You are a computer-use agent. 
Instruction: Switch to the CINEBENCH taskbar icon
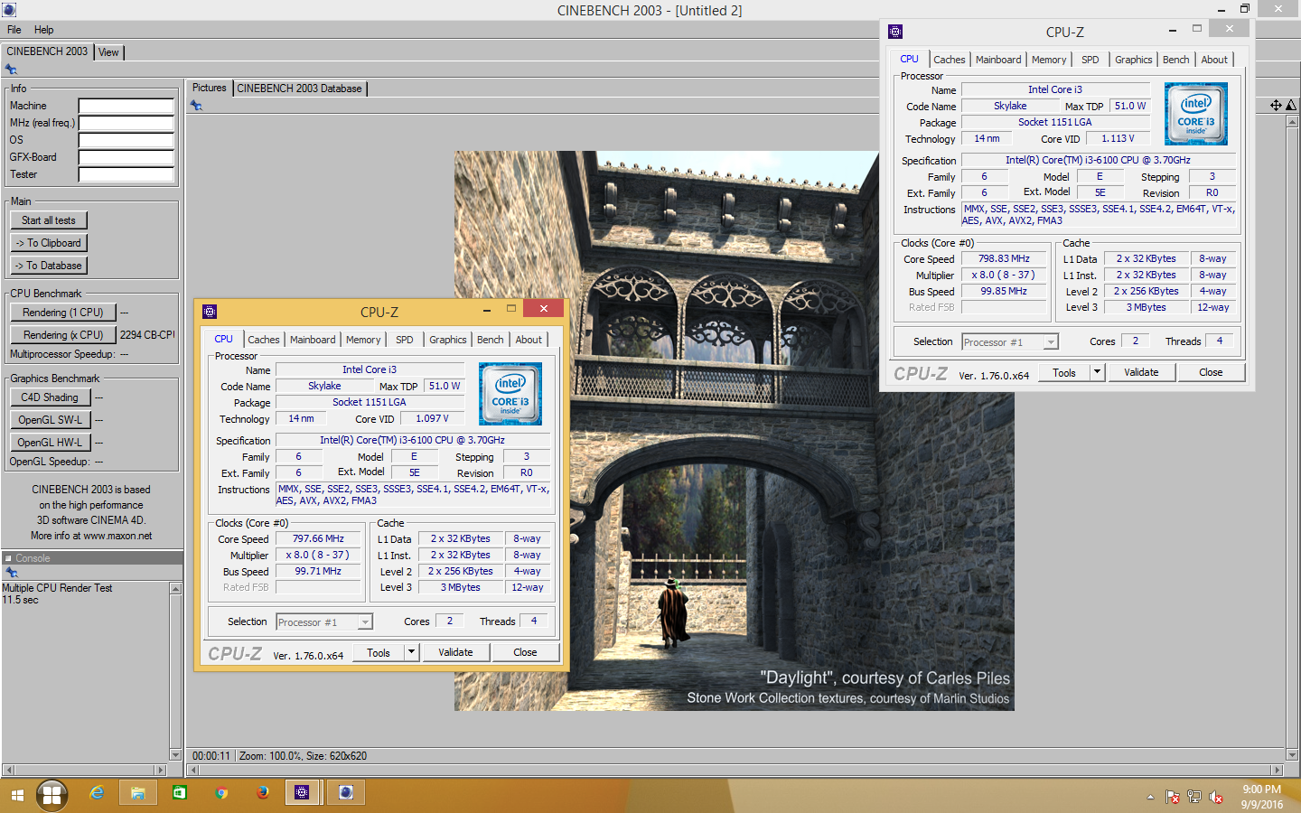(345, 793)
